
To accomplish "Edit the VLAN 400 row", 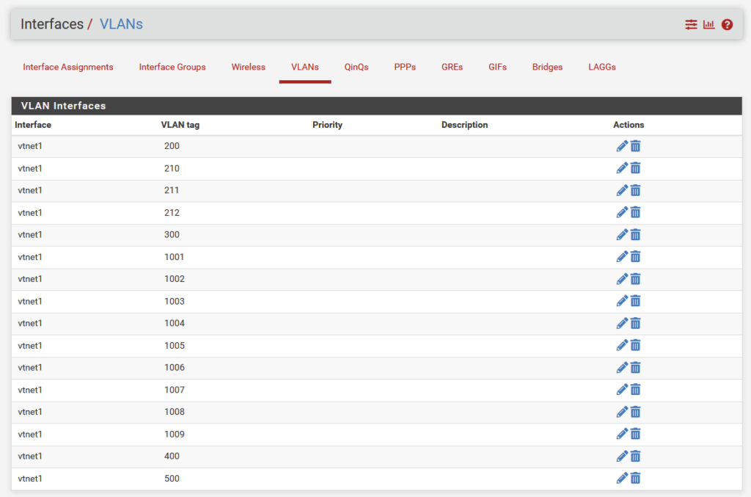I will point(622,456).
